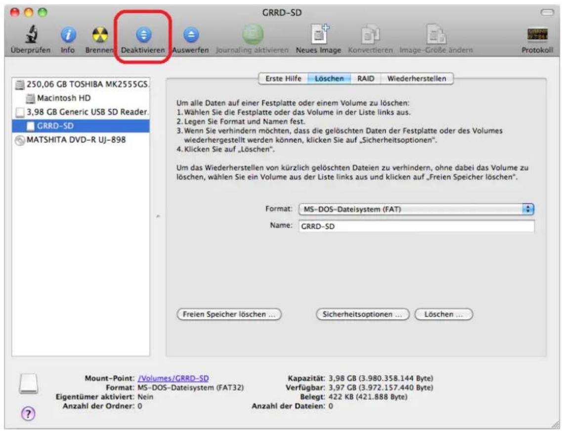The height and width of the screenshot is (431, 562).
Task: Select the MATSHITA DVD-R UJ-898 drive
Action: tap(81, 140)
